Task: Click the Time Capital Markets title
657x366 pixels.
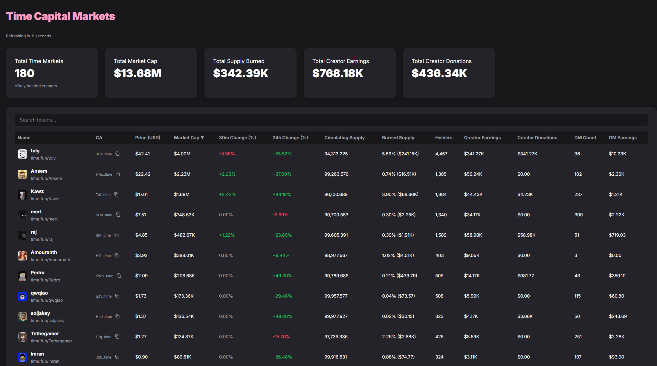Action: 61,16
